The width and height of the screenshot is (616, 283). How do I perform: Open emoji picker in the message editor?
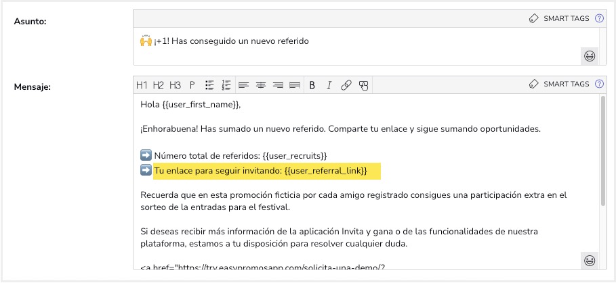click(590, 261)
